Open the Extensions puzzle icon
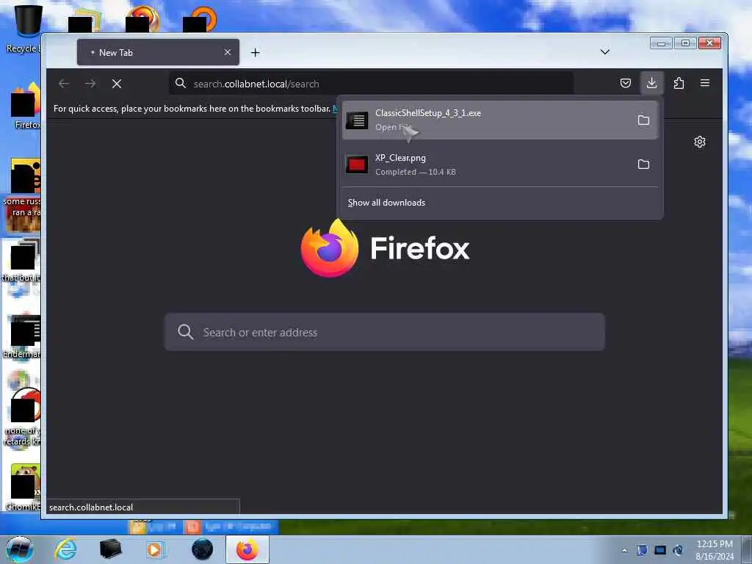This screenshot has height=564, width=752. click(679, 83)
